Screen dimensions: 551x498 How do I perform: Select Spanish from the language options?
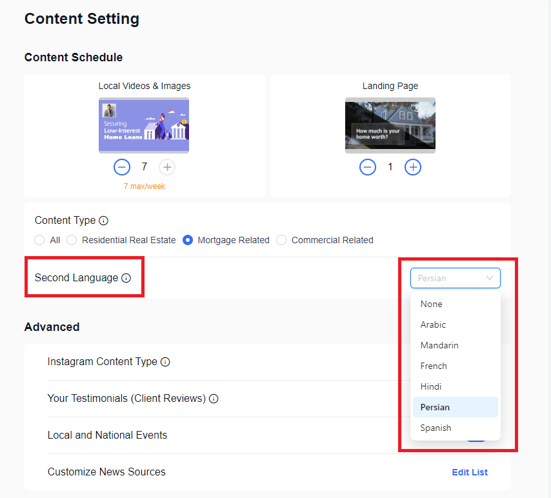(x=436, y=428)
